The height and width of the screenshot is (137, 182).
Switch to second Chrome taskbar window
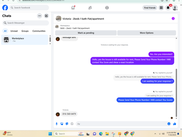[132, 134]
